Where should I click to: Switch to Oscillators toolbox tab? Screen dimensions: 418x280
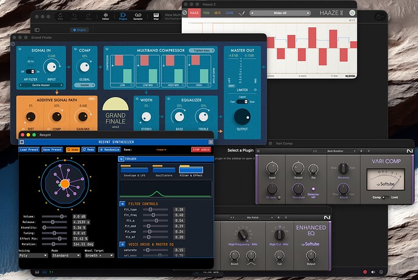164,171
